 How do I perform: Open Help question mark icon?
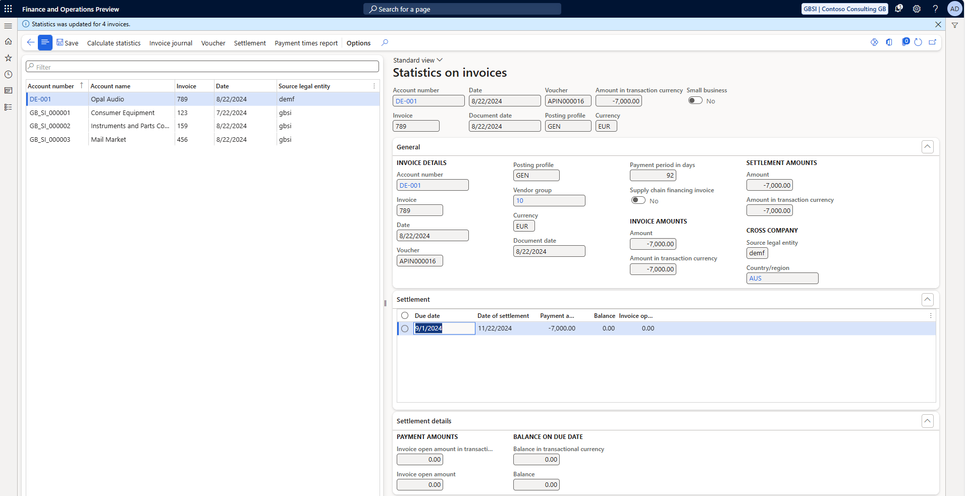(935, 9)
